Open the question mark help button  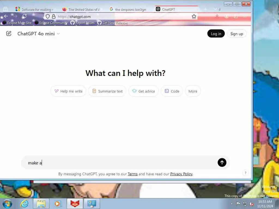[x=245, y=173]
